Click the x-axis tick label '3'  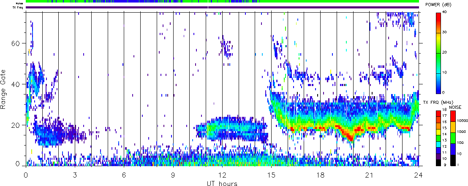[75, 175]
